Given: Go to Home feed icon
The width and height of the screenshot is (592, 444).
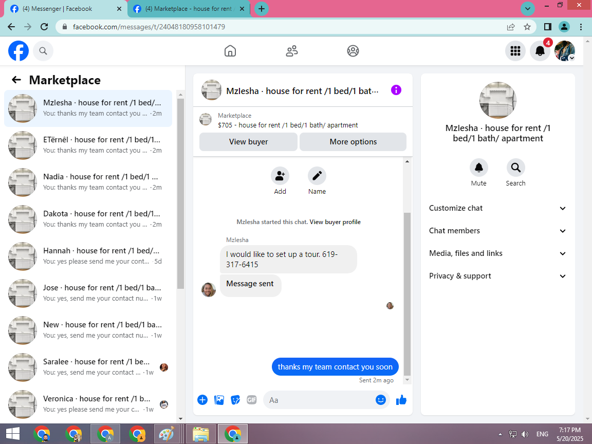Looking at the screenshot, I should 230,51.
